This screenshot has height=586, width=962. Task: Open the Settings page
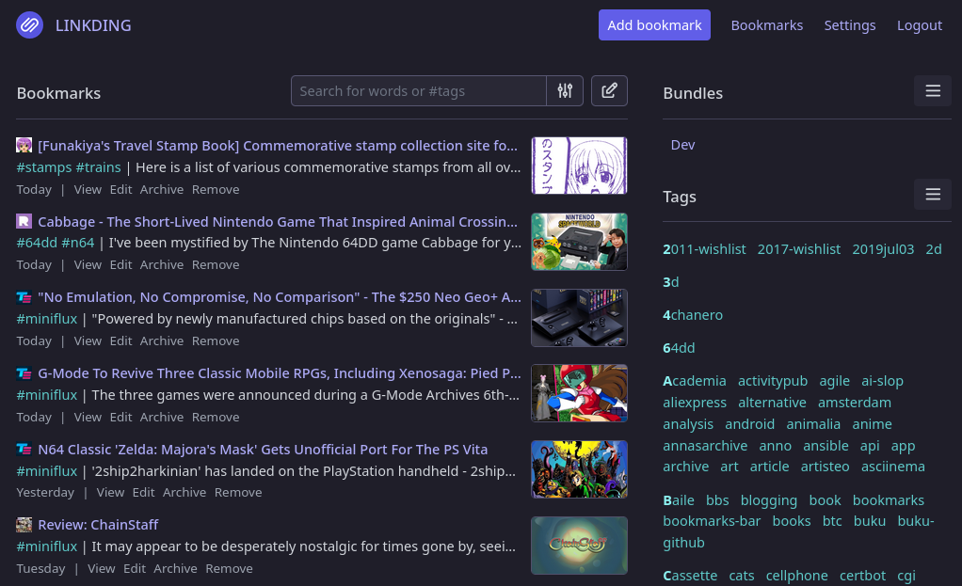tap(849, 25)
